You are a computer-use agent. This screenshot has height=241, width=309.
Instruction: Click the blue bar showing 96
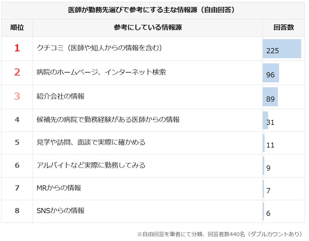click(271, 73)
